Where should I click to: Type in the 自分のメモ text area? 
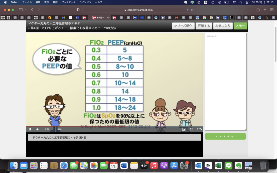click(225, 81)
